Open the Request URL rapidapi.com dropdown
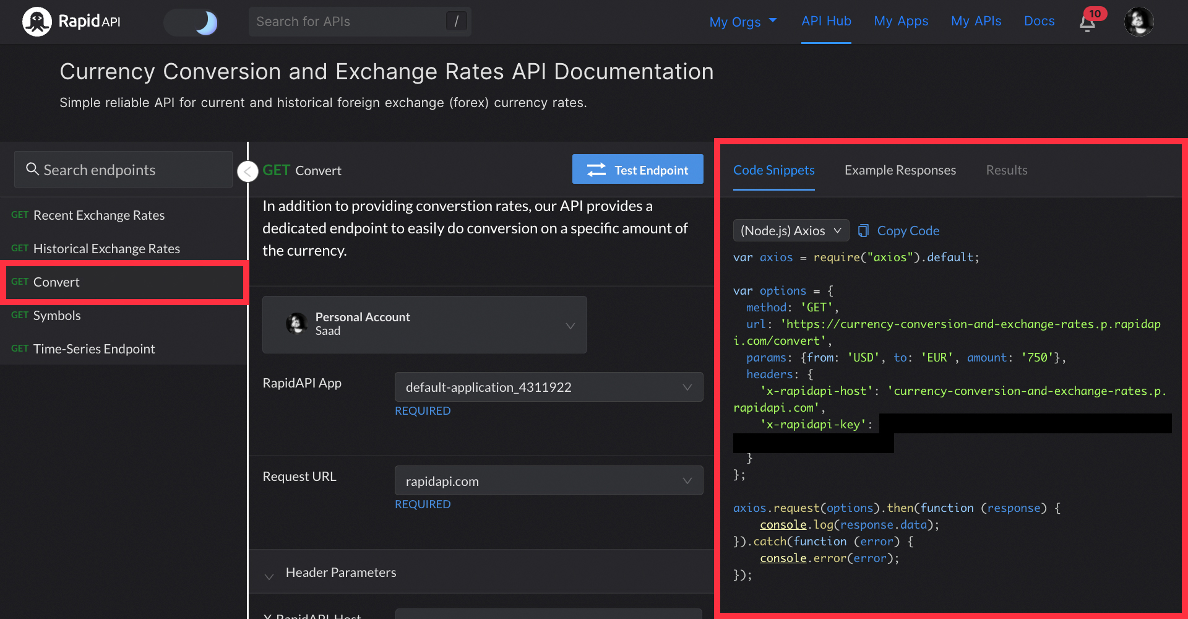The image size is (1188, 619). 549,480
